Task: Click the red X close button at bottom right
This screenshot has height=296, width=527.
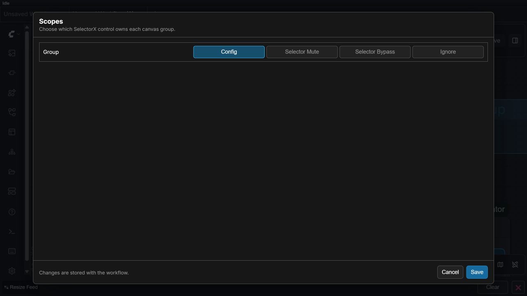Action: (518, 287)
